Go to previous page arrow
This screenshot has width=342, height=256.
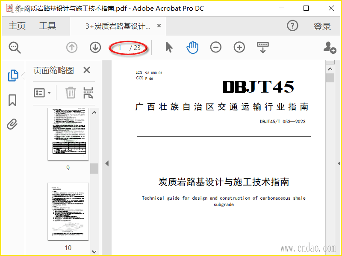72,47
